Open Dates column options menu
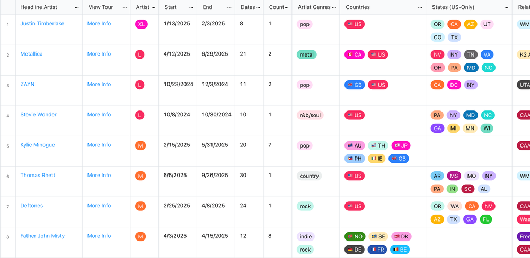The width and height of the screenshot is (530, 258). click(x=258, y=7)
